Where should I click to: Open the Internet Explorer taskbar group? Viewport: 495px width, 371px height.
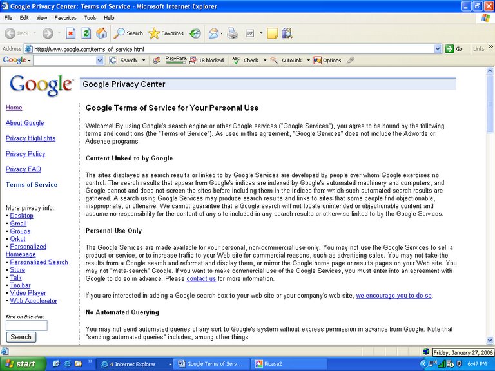[135, 364]
